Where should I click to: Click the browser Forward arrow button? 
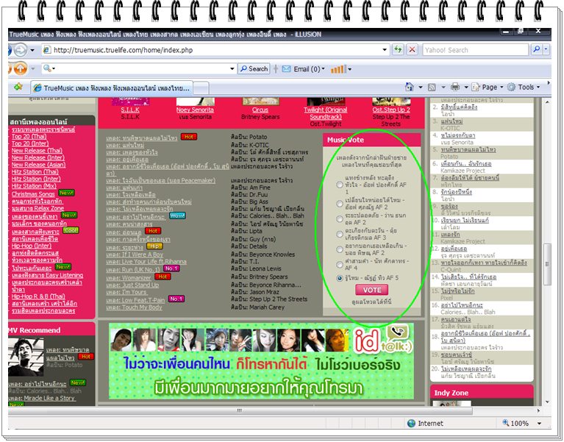tap(21, 50)
